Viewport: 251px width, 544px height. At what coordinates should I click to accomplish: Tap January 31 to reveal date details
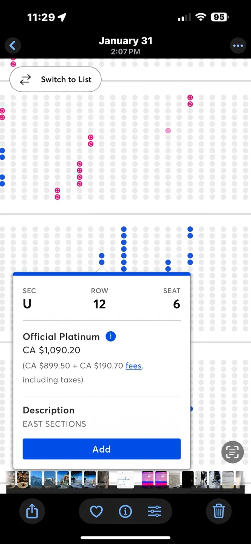coord(125,41)
